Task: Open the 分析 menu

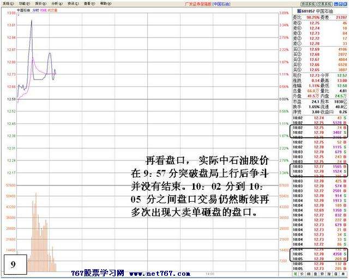Action: pos(57,4)
